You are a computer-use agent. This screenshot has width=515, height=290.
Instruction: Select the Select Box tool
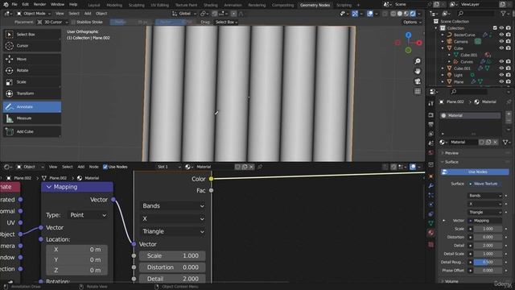point(32,34)
